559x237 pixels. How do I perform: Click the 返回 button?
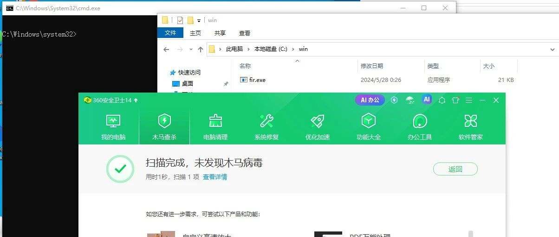(x=455, y=169)
